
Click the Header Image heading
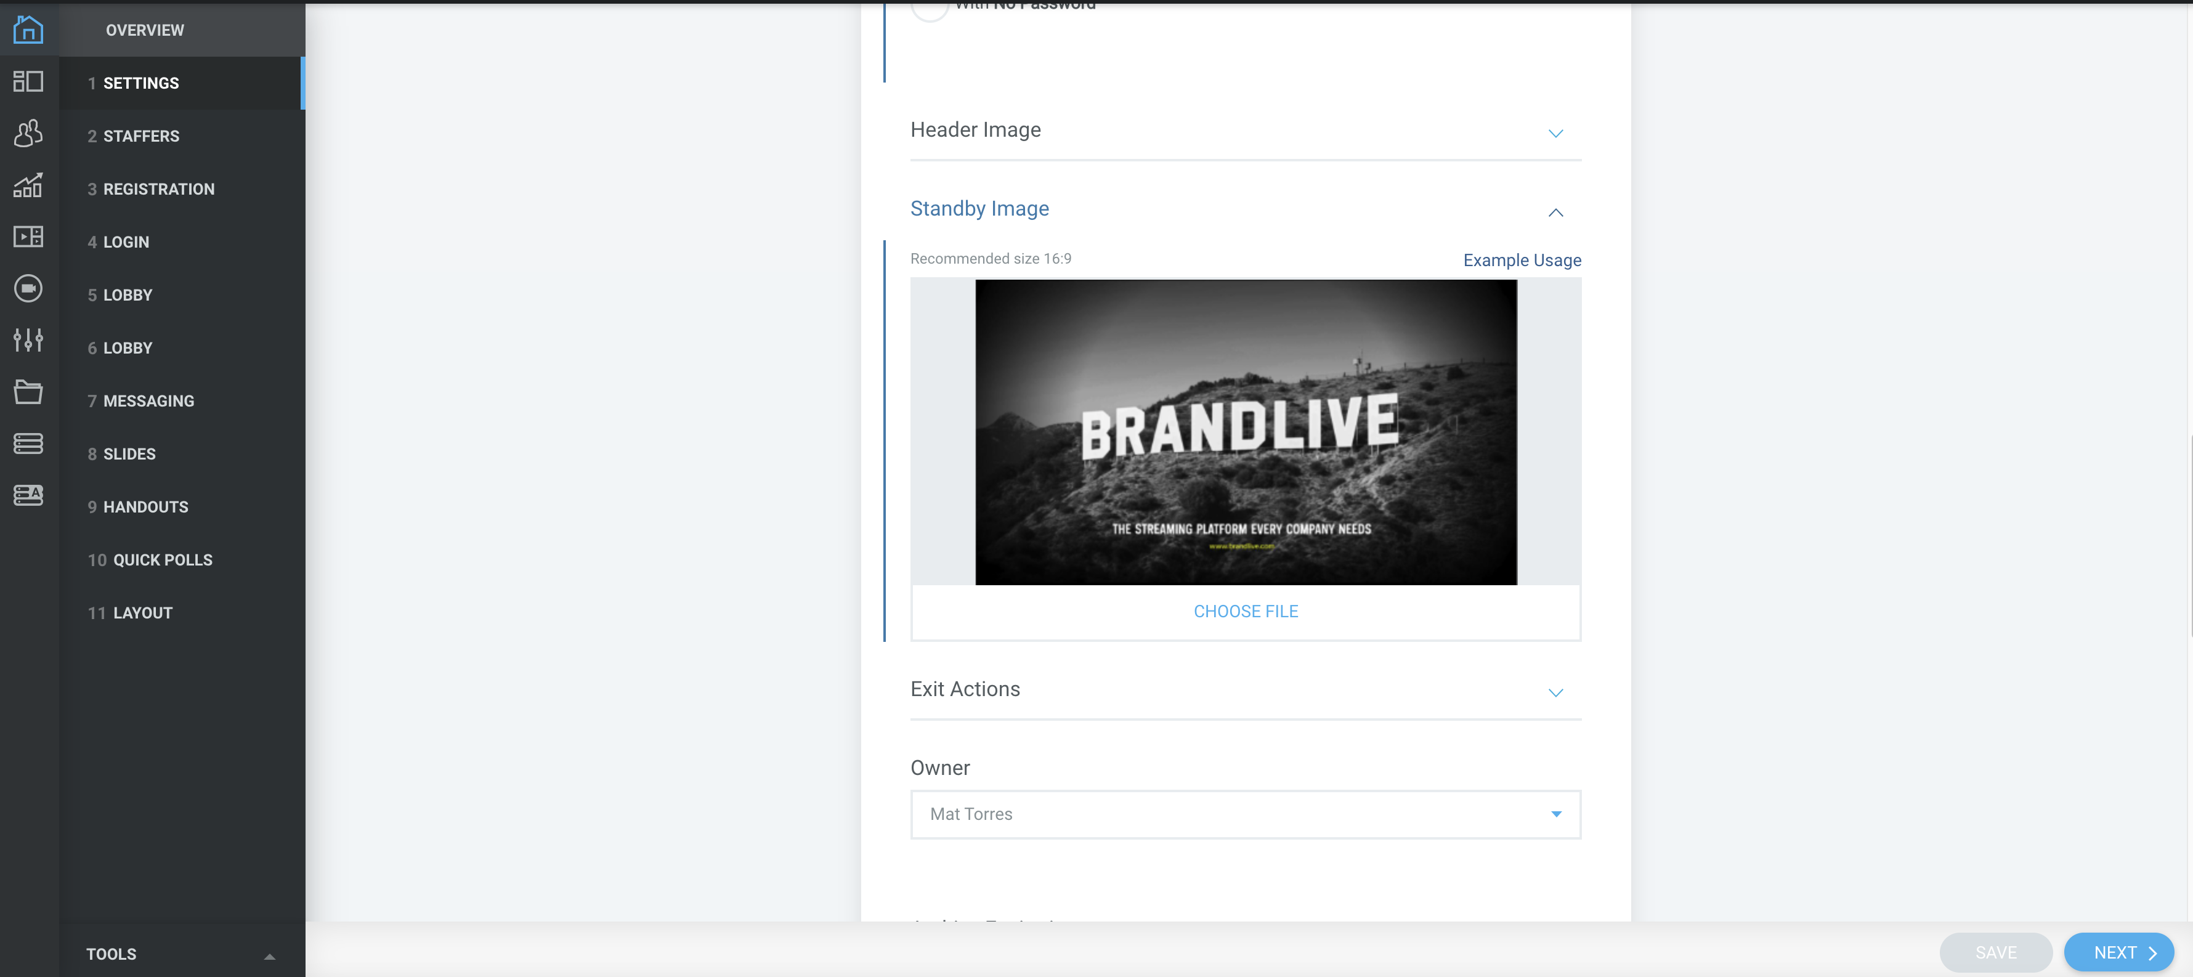(976, 129)
